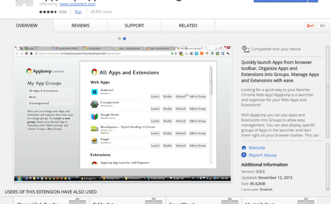
Task: Click the reload icon in the preview browser toolbar
Action: click(x=27, y=53)
